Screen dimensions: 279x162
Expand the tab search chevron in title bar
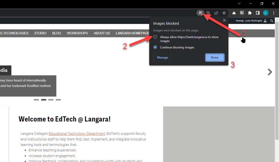(239, 4)
